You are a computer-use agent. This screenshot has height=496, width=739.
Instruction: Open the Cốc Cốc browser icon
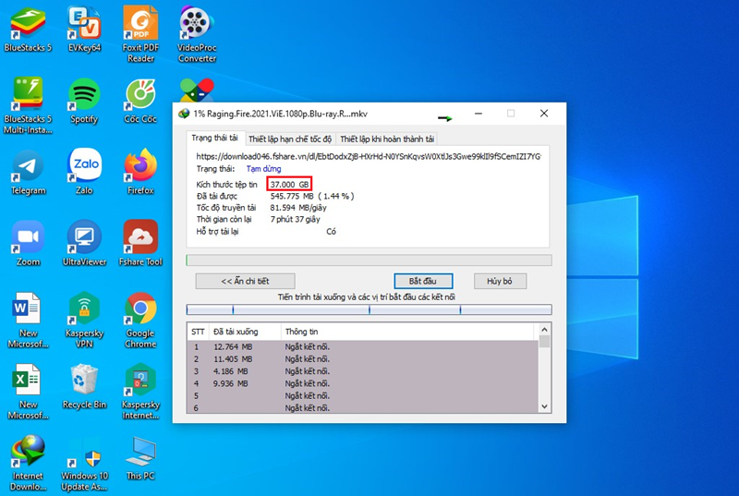tap(140, 102)
